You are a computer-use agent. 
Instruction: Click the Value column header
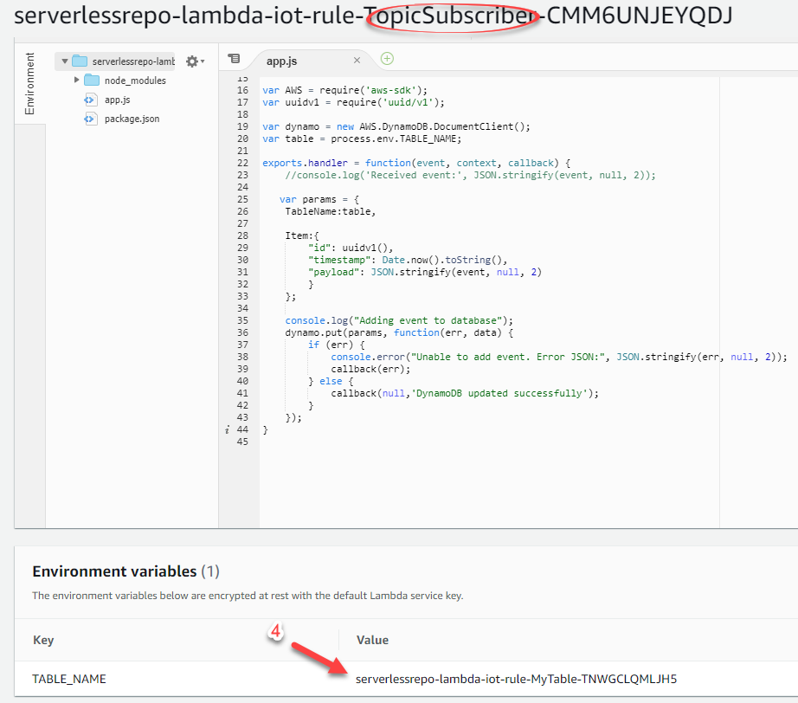[372, 640]
